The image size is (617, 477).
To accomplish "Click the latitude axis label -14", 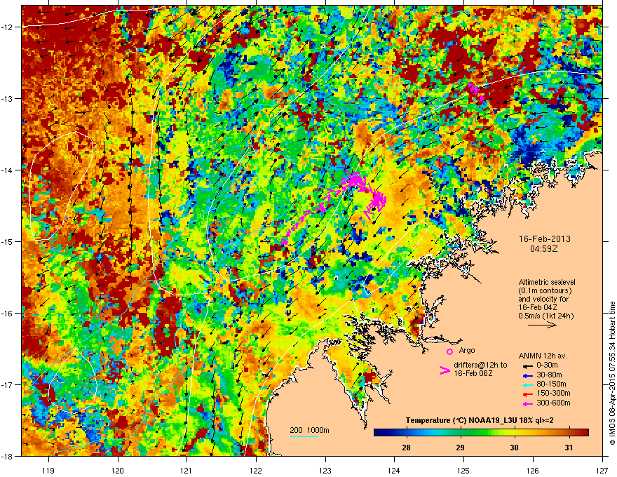I will click(x=7, y=170).
